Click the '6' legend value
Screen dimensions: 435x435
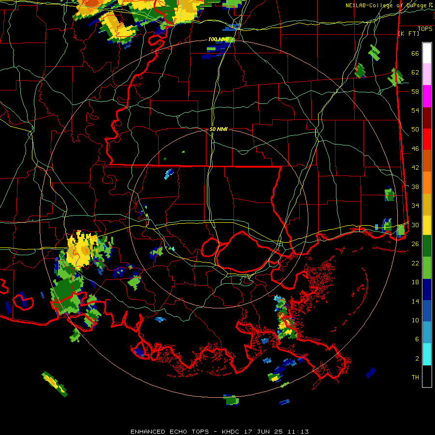pos(417,339)
